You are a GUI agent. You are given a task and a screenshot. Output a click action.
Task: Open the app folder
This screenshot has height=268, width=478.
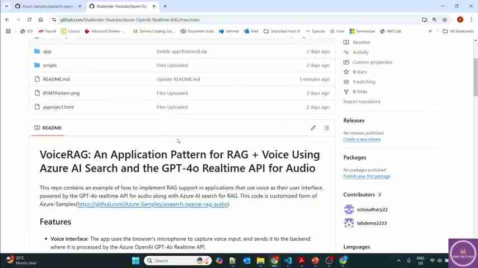click(x=47, y=51)
